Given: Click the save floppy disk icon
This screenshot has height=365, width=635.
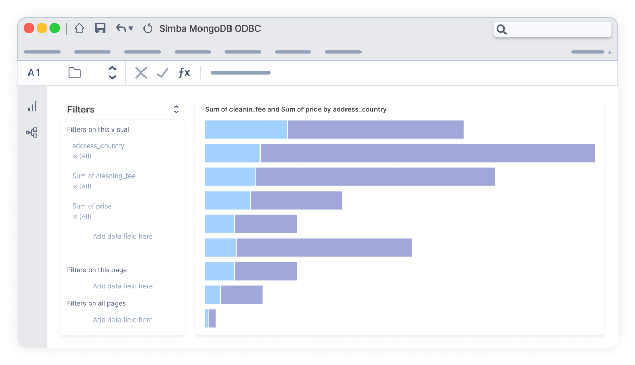Looking at the screenshot, I should tap(100, 28).
